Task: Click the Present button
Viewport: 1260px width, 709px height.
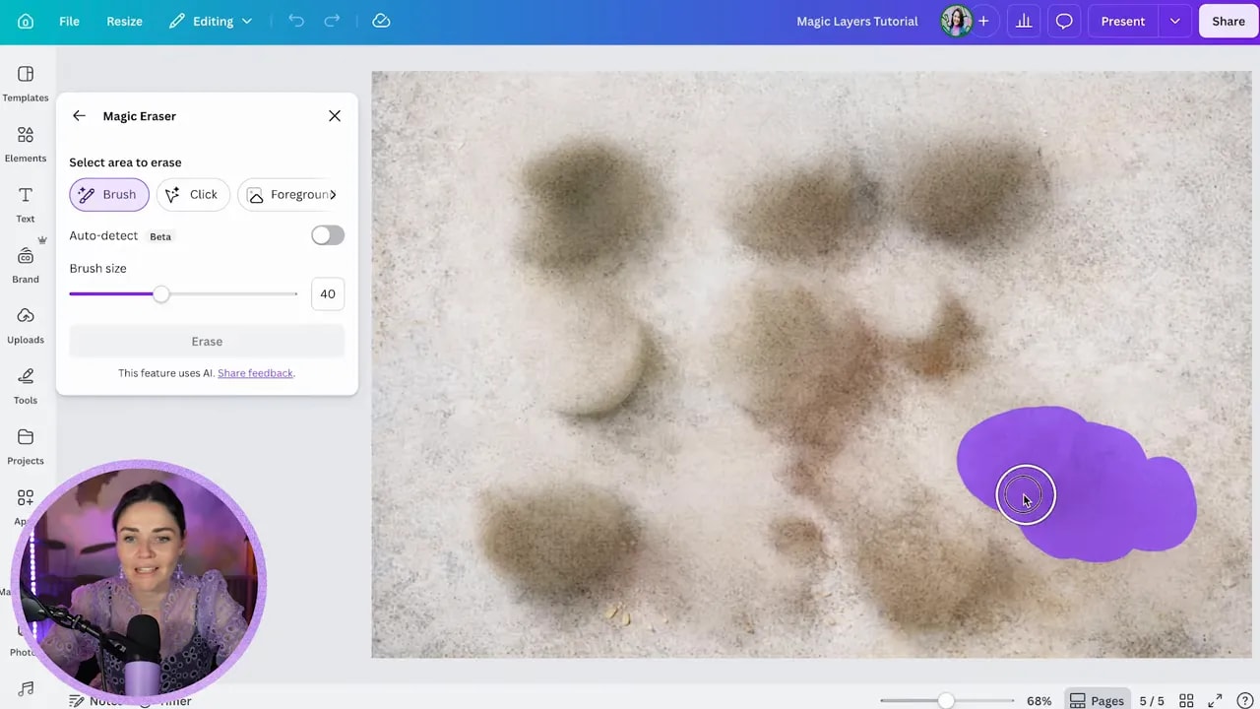Action: [x=1123, y=21]
